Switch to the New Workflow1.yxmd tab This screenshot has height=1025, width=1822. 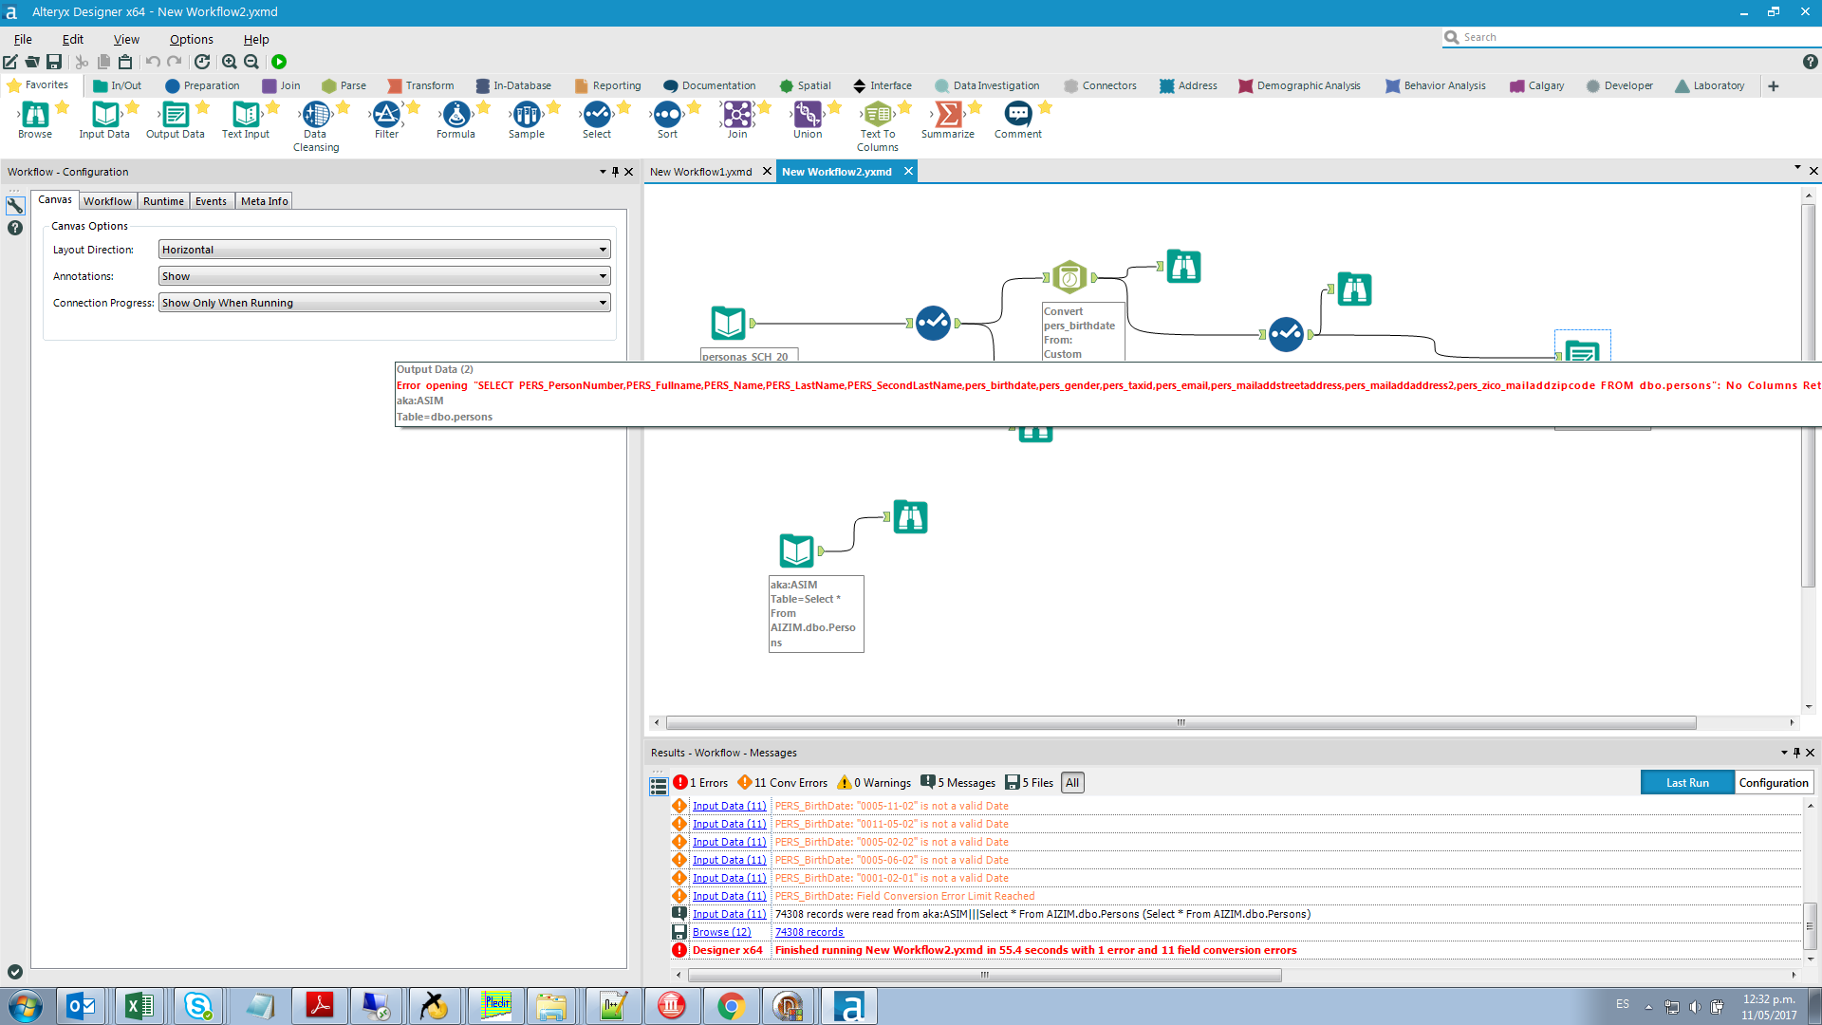click(700, 172)
